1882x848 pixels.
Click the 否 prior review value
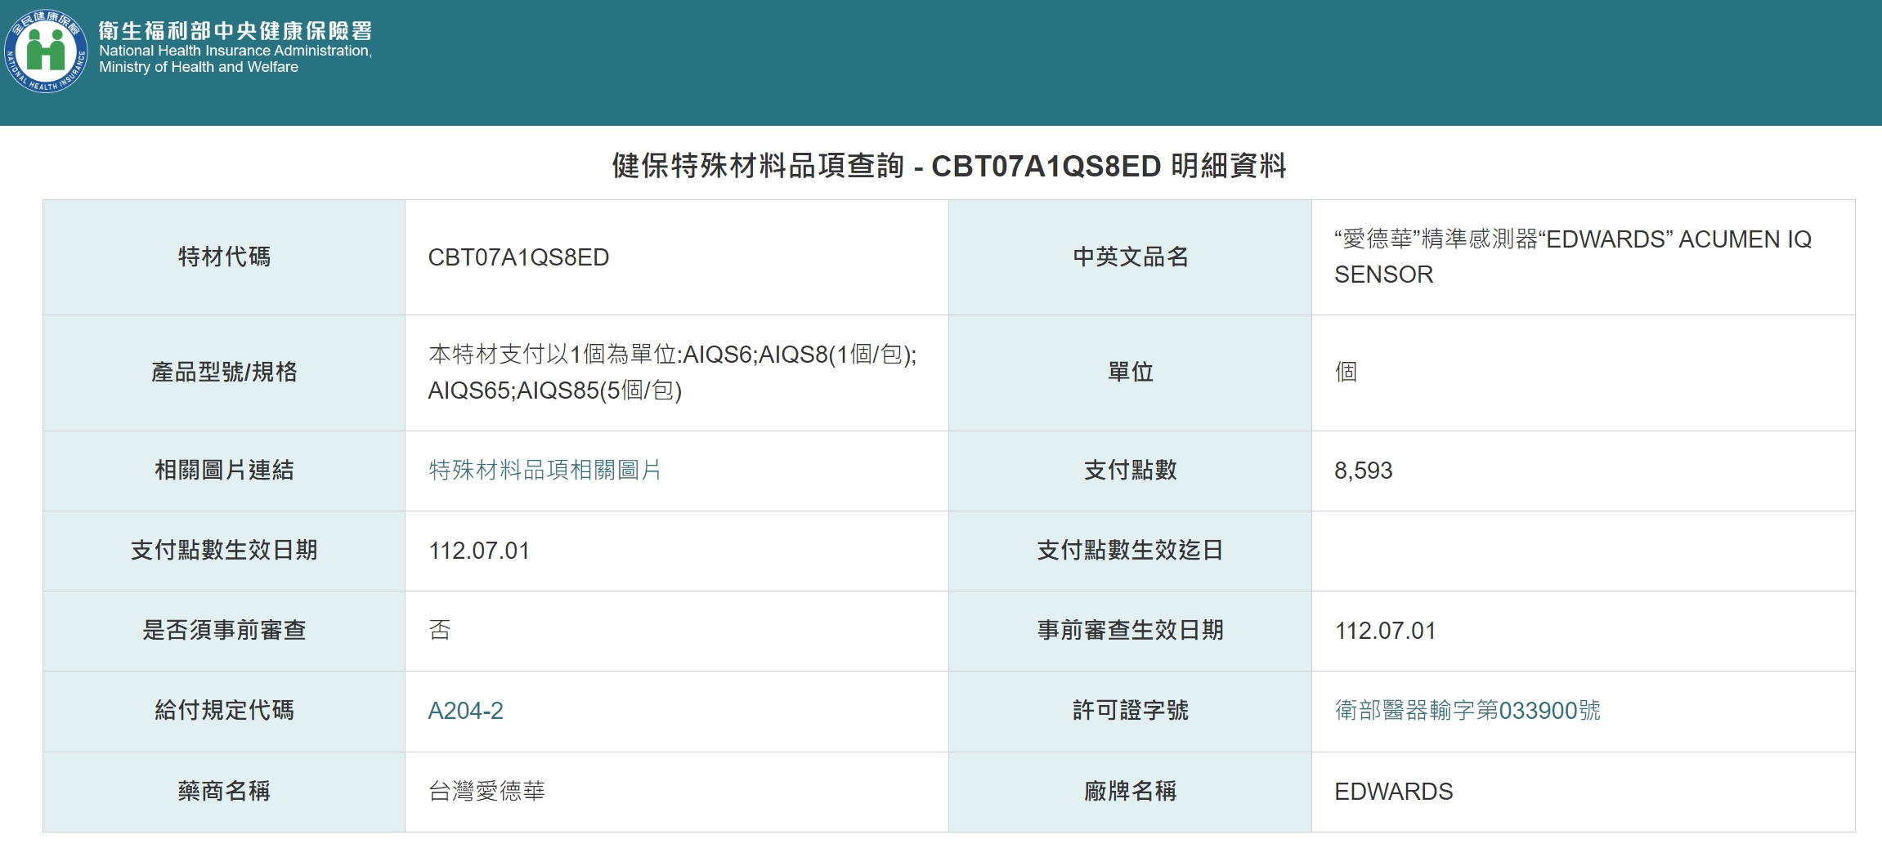440,631
